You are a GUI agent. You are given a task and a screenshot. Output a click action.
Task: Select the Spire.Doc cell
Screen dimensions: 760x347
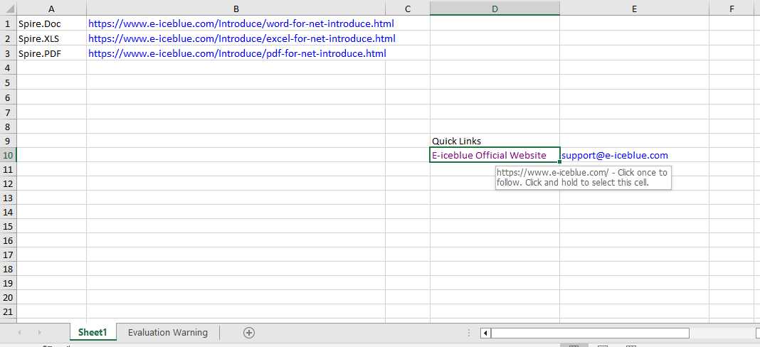pos(52,23)
